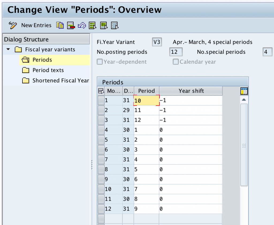Image resolution: width=274 pixels, height=225 pixels.
Task: Click the Period field for month 12
Action: (146, 209)
